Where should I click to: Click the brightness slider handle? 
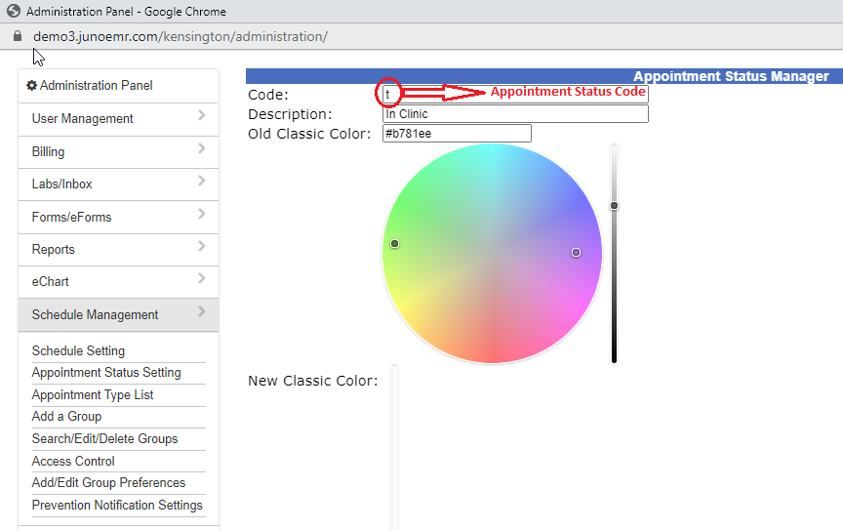point(614,206)
